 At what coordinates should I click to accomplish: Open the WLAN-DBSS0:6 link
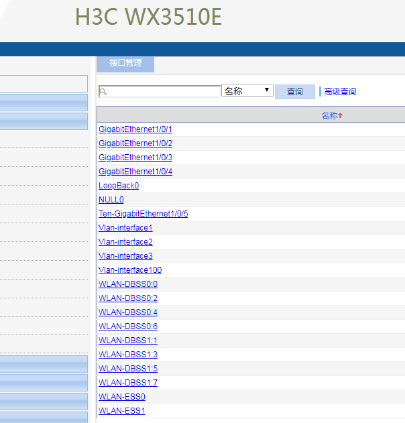click(128, 326)
